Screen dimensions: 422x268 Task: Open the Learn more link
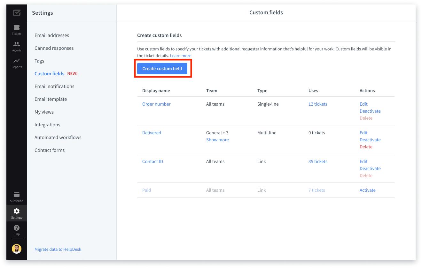click(181, 56)
